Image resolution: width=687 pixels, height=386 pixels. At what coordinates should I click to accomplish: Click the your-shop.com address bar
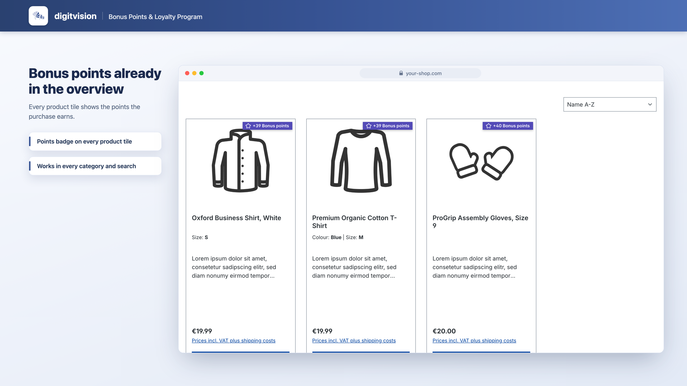420,73
